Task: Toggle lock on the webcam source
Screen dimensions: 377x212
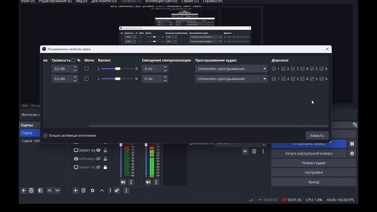Action: [105, 158]
